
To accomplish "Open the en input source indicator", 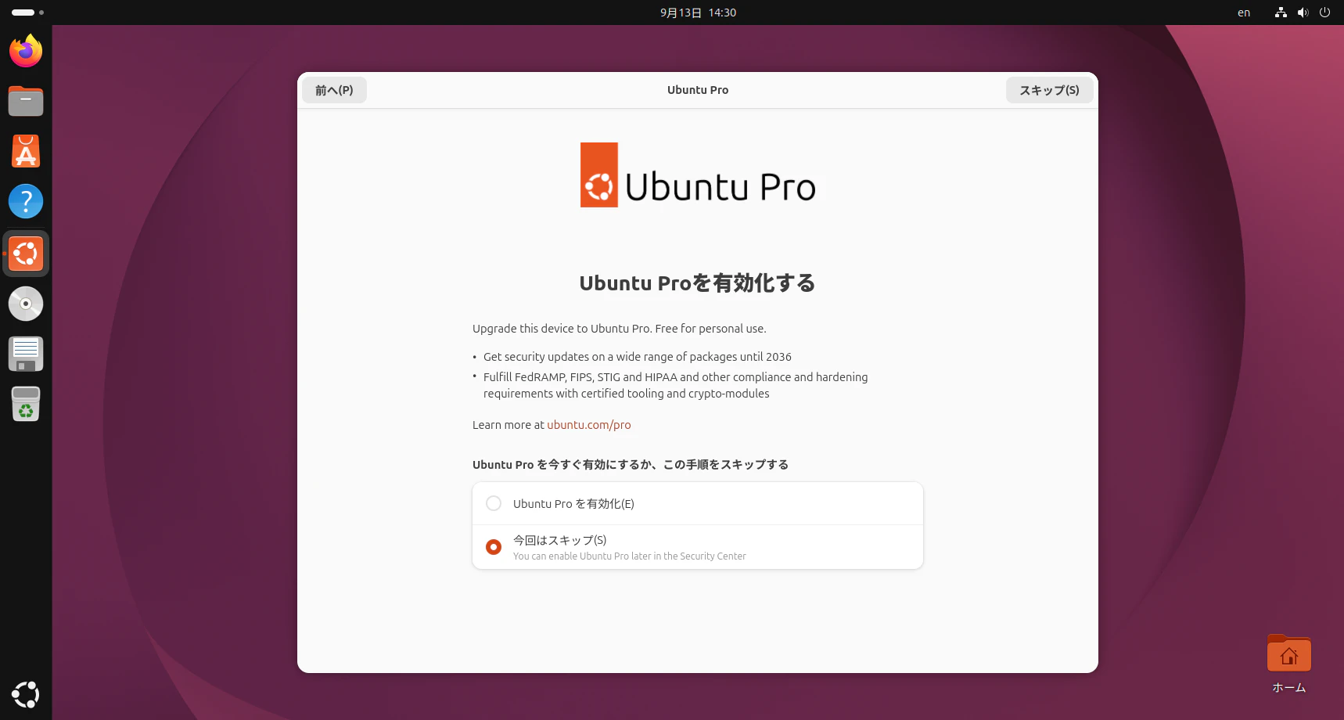I will click(x=1244, y=13).
